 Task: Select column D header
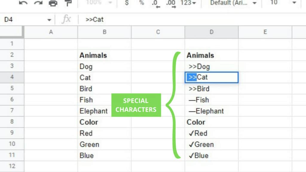[212, 32]
